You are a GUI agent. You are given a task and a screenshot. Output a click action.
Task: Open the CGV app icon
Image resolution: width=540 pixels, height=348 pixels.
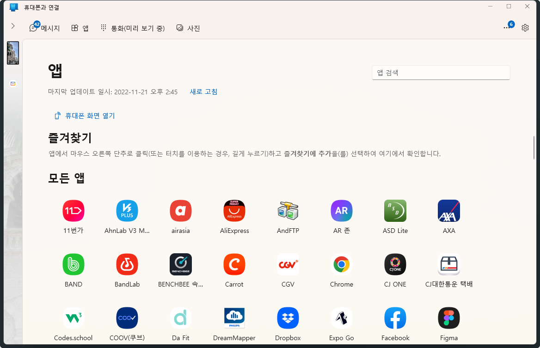[x=288, y=264]
